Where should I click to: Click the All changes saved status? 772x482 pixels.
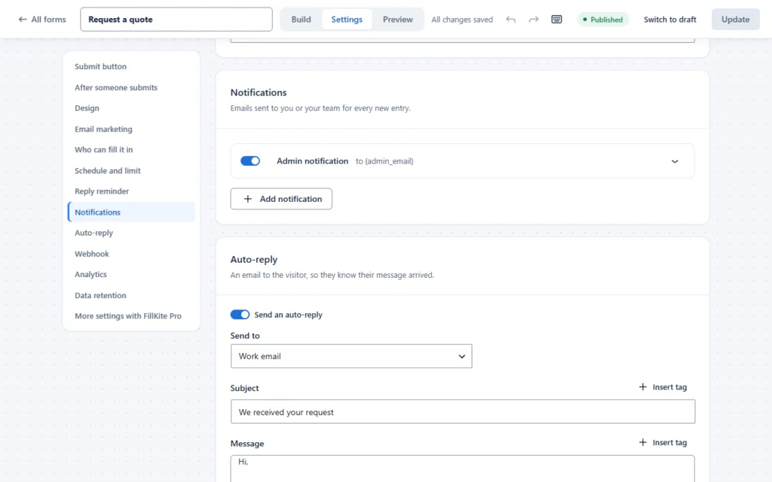462,20
